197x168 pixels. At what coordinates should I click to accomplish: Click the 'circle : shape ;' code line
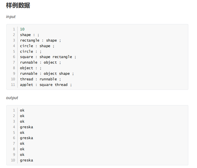[37, 46]
